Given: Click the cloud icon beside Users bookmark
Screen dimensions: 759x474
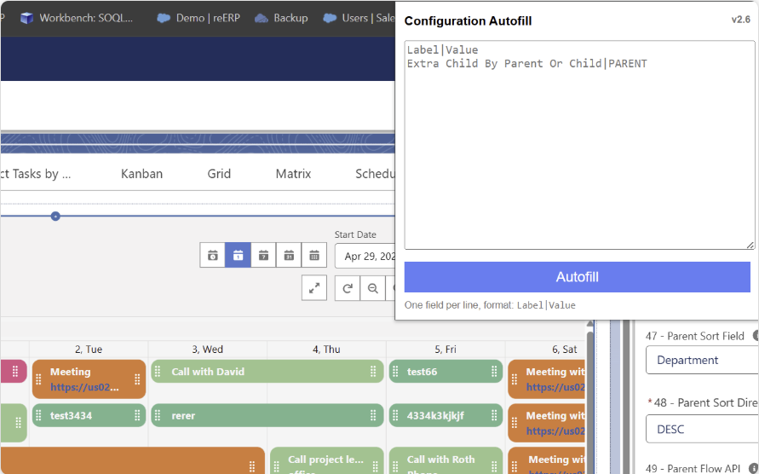Looking at the screenshot, I should point(330,18).
